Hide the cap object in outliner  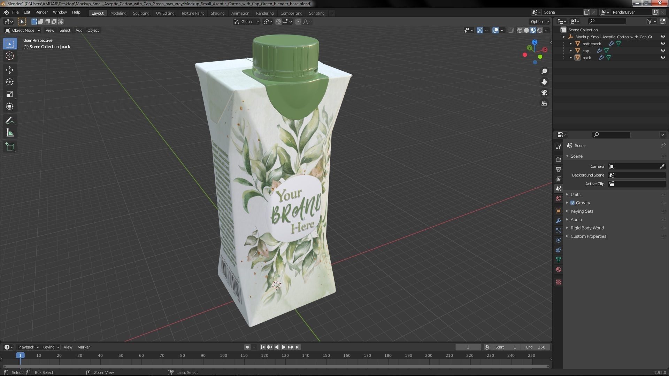click(x=663, y=50)
